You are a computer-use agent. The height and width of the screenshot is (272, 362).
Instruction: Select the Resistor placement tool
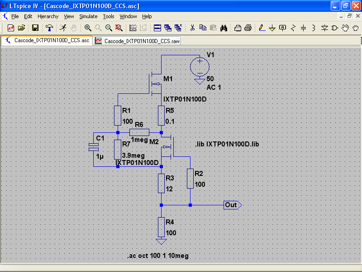(293, 28)
